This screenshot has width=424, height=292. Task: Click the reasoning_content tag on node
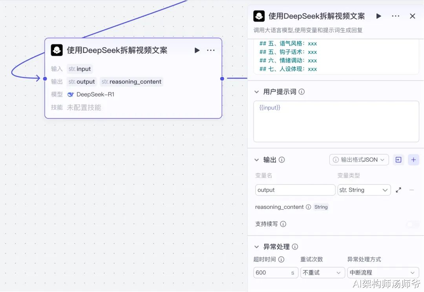[x=132, y=82]
